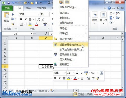Expand the Paste options arrow under 粘贴
Screen dimensions: 126x98
(7, 24)
